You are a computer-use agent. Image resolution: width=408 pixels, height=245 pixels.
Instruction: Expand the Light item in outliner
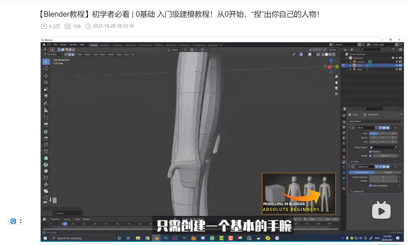351,70
